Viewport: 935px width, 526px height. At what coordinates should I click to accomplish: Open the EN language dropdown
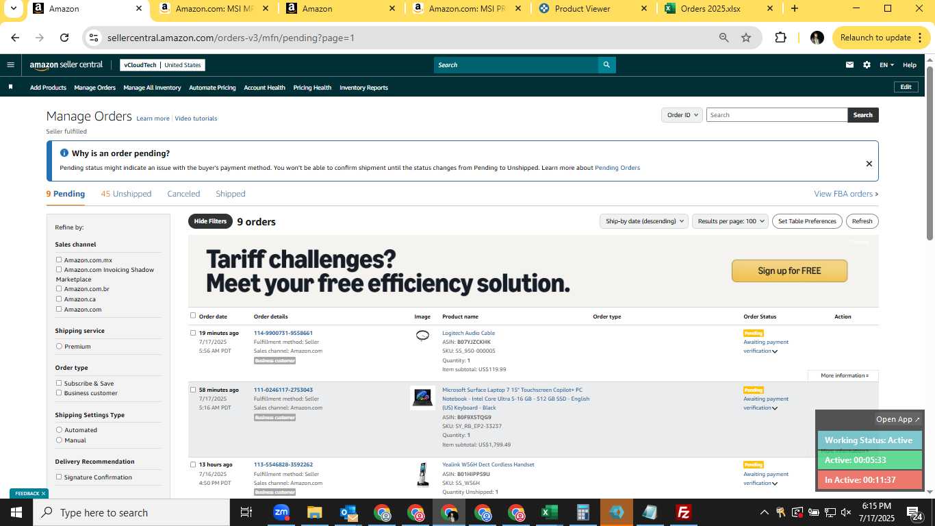point(887,65)
